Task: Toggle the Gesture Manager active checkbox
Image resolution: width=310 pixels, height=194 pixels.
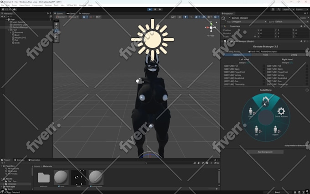Action: 229,18
